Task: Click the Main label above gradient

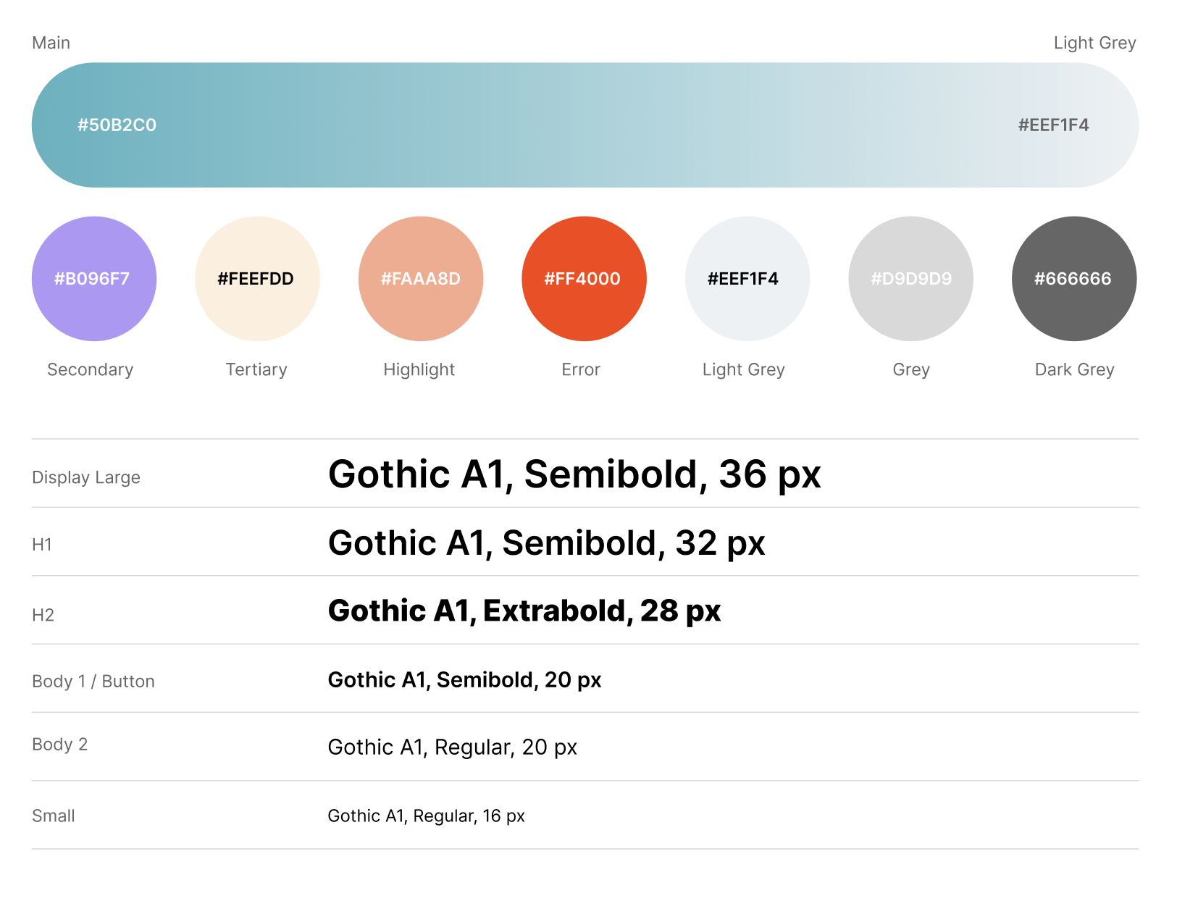Action: pyautogui.click(x=51, y=43)
